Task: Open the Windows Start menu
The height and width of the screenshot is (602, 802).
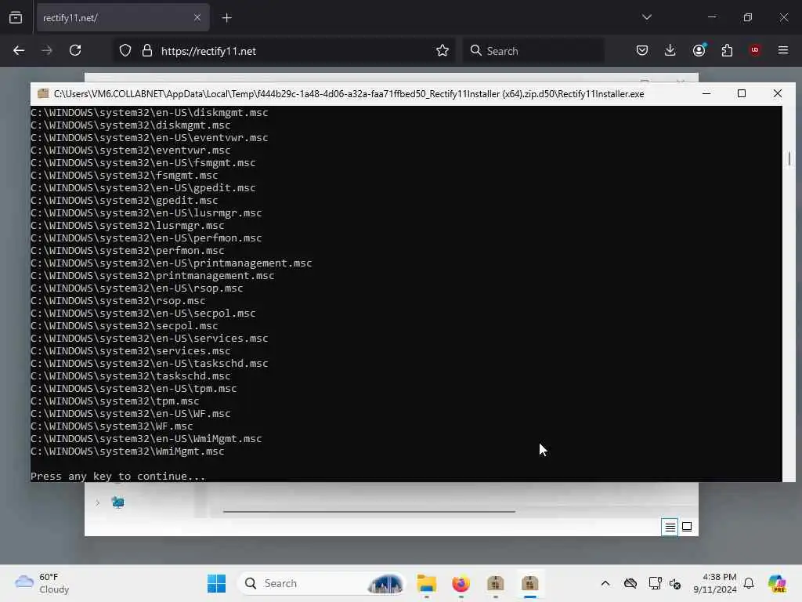Action: pyautogui.click(x=216, y=583)
